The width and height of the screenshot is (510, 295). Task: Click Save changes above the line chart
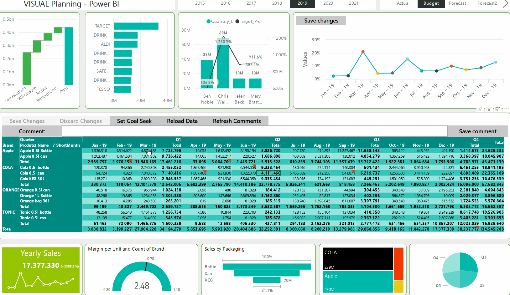[321, 21]
